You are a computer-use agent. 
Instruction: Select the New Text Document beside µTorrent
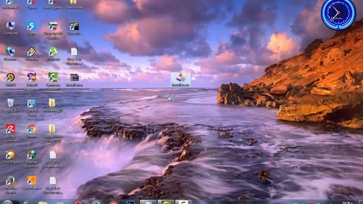tap(74, 56)
